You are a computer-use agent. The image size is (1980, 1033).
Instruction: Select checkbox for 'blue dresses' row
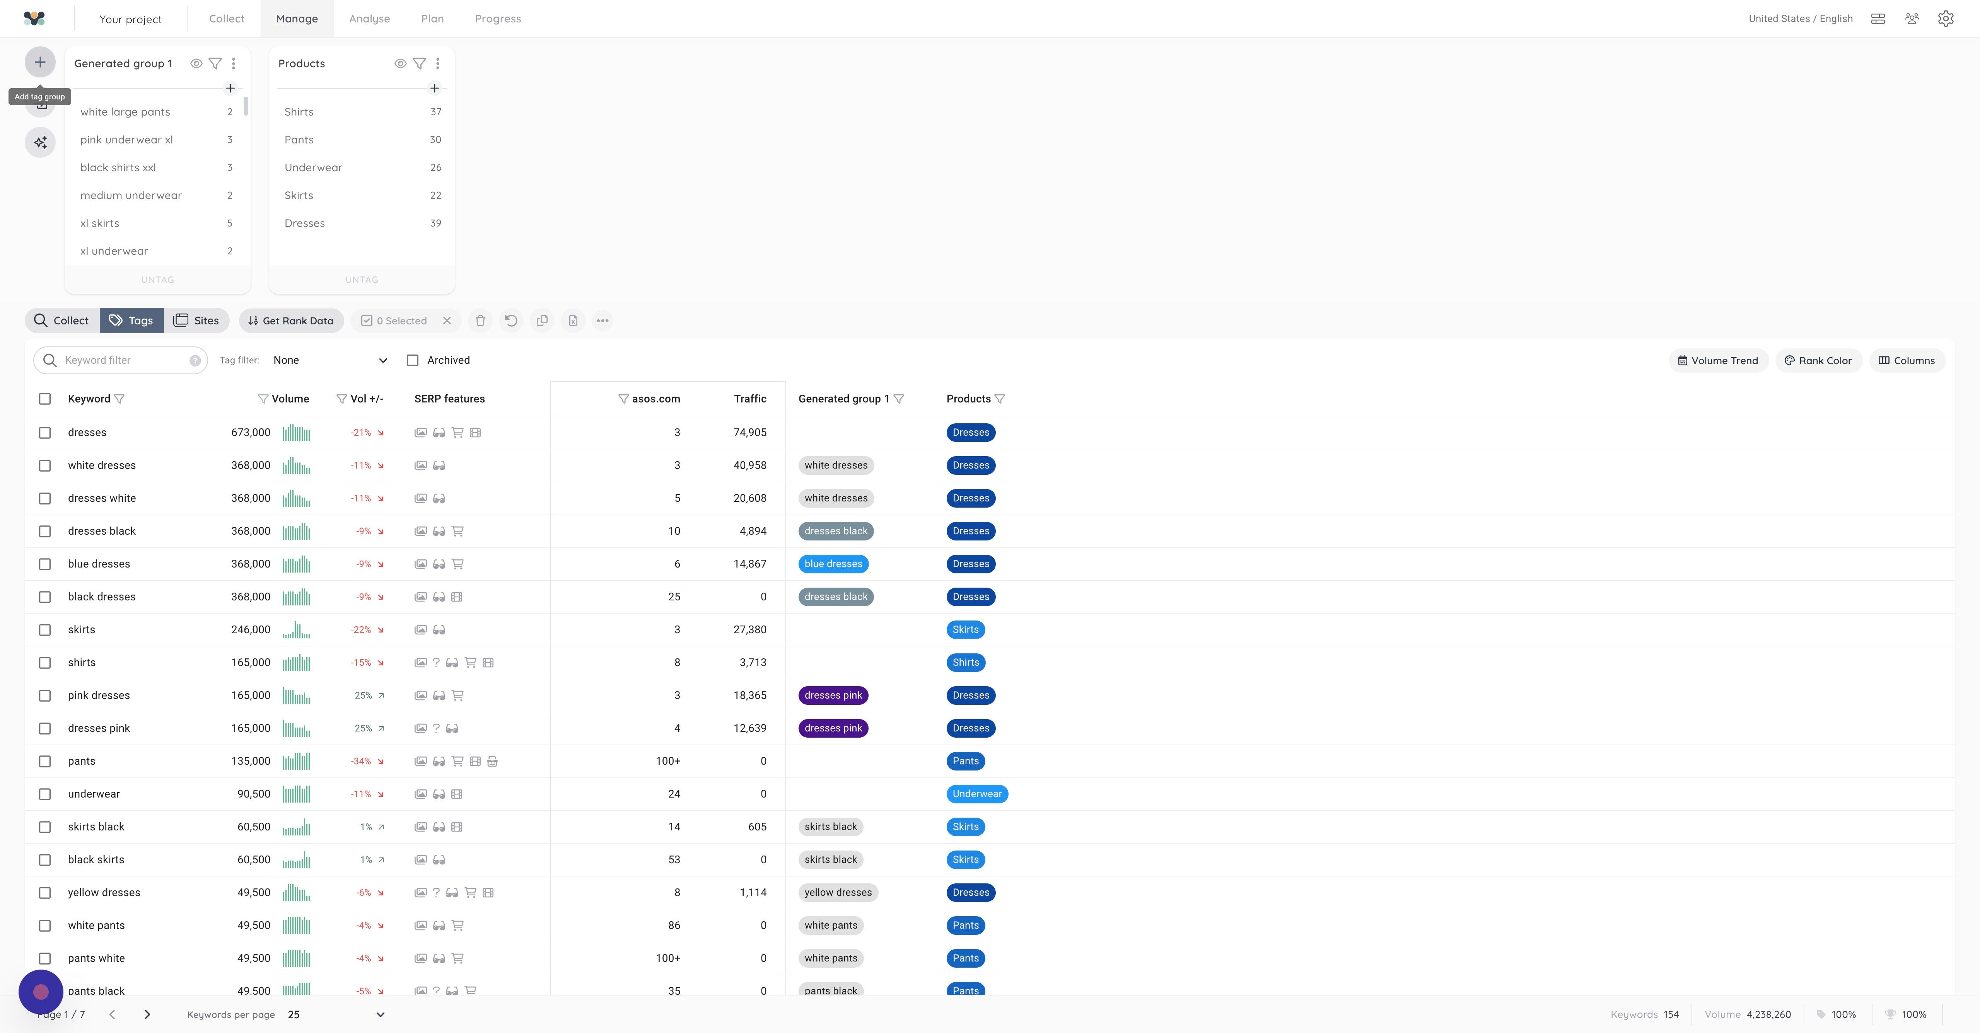(44, 564)
